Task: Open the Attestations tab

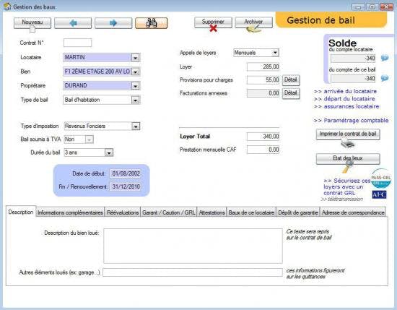Action: tap(212, 212)
